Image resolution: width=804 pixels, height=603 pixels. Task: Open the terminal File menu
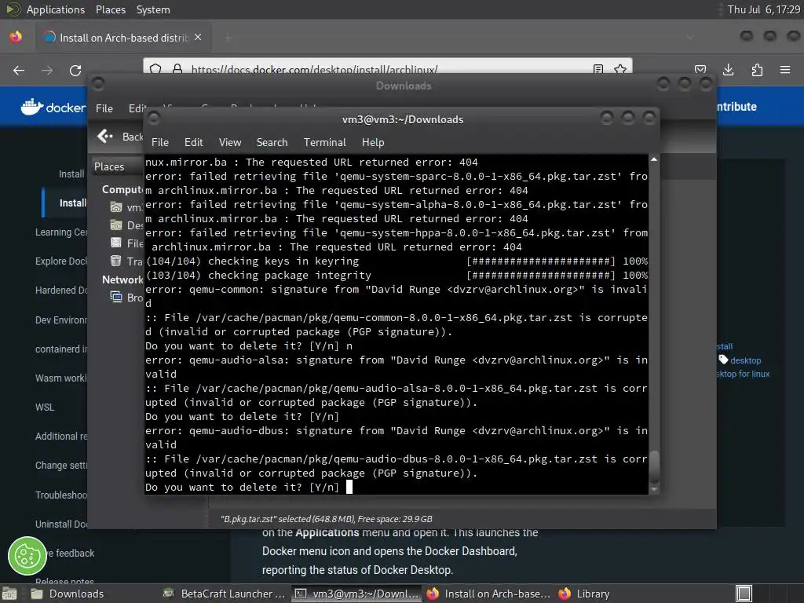(x=160, y=142)
